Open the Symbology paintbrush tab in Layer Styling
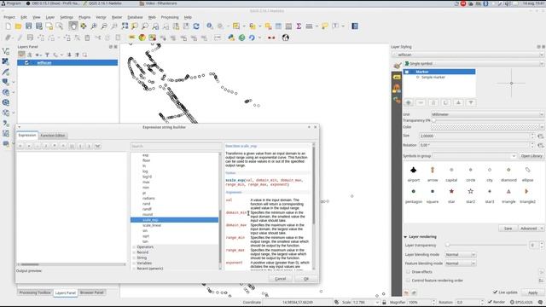The width and height of the screenshot is (546, 307). 397,66
